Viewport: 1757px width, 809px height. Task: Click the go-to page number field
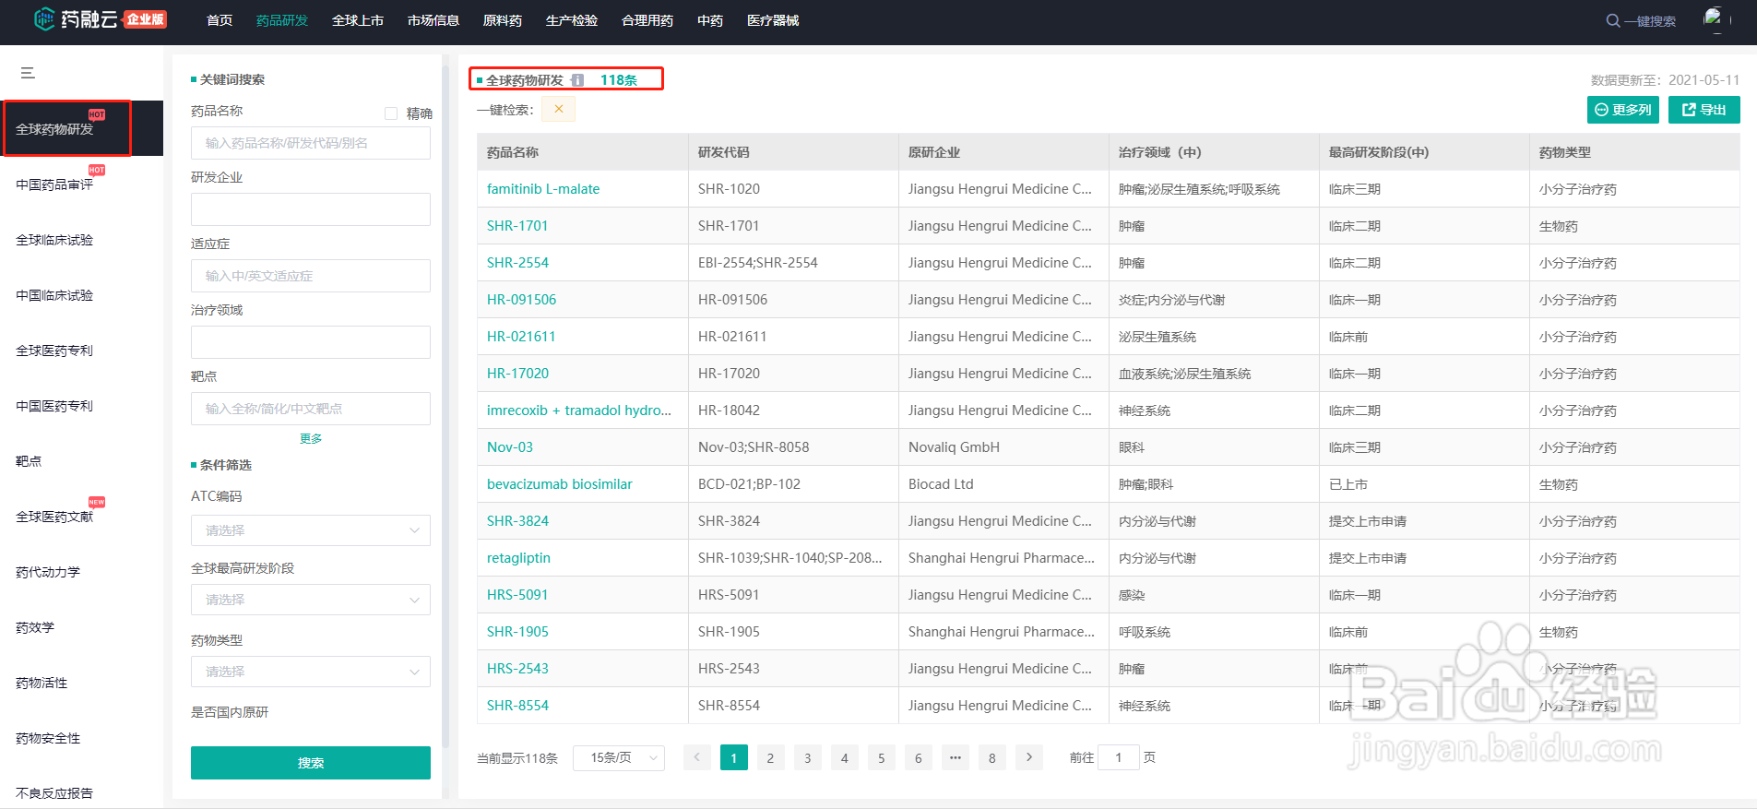[1119, 757]
